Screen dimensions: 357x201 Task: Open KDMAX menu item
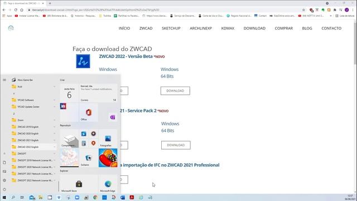point(228,28)
